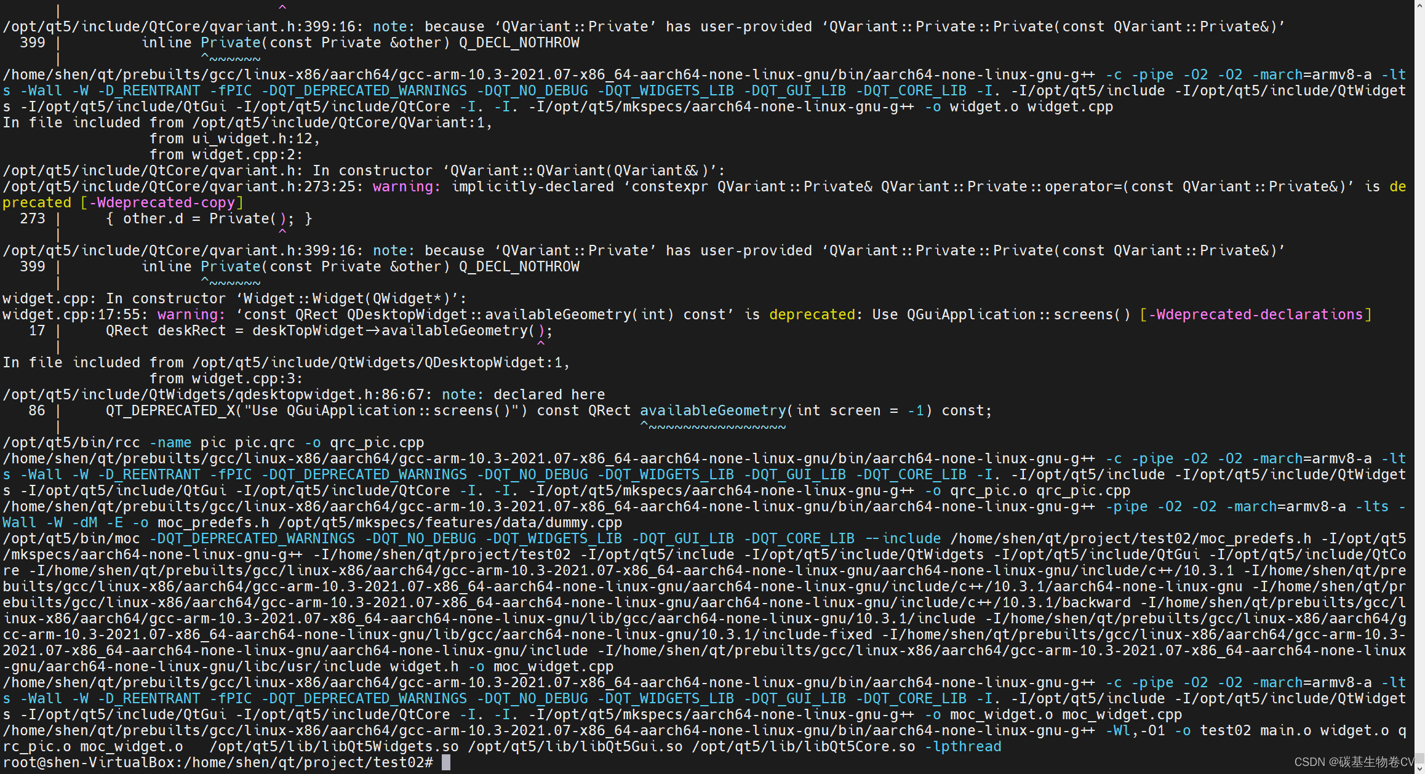Click the line starting "QT_DEPRECATED_X"
Viewport: 1425px width, 774px height.
(x=549, y=410)
